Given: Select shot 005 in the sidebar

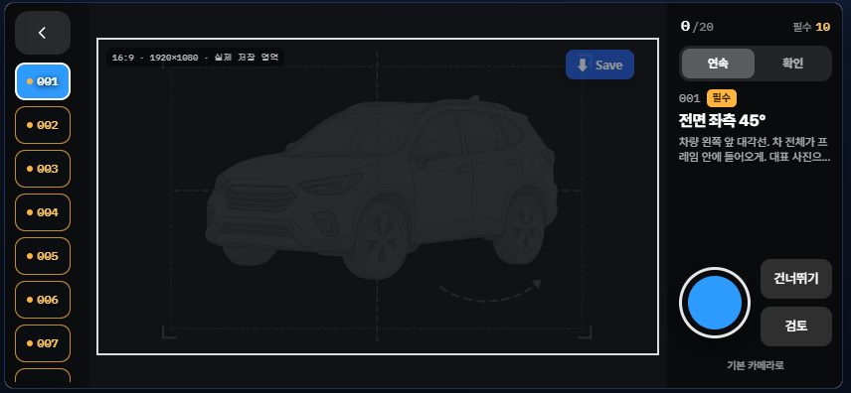Looking at the screenshot, I should pyautogui.click(x=43, y=256).
